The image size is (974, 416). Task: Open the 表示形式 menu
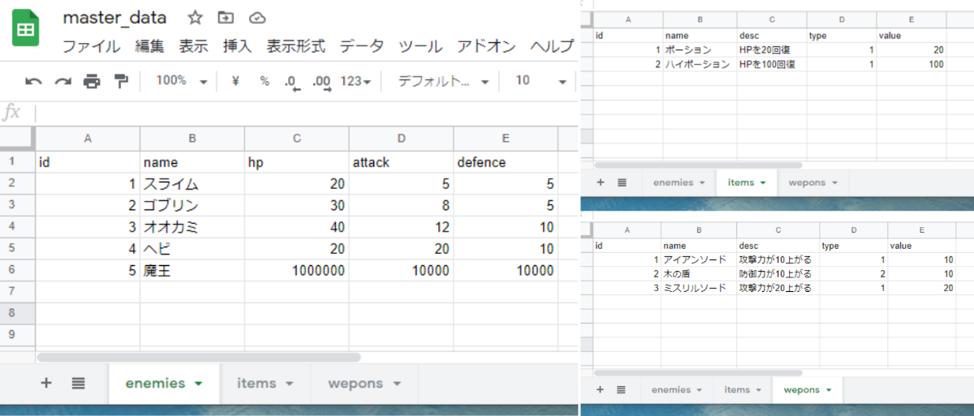tap(295, 46)
